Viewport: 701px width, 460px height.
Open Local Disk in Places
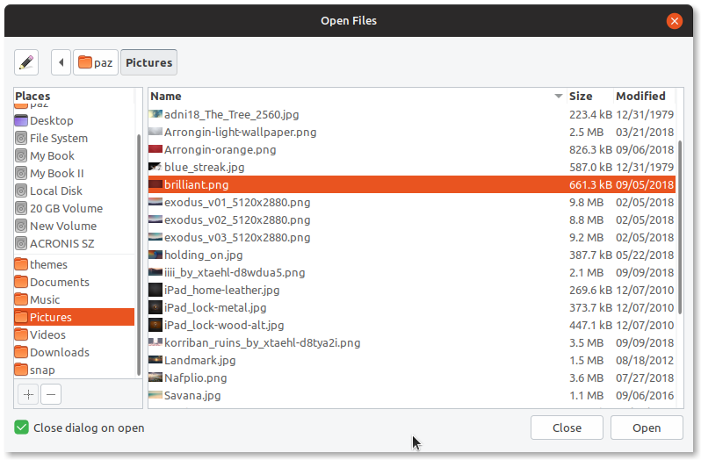(74, 190)
